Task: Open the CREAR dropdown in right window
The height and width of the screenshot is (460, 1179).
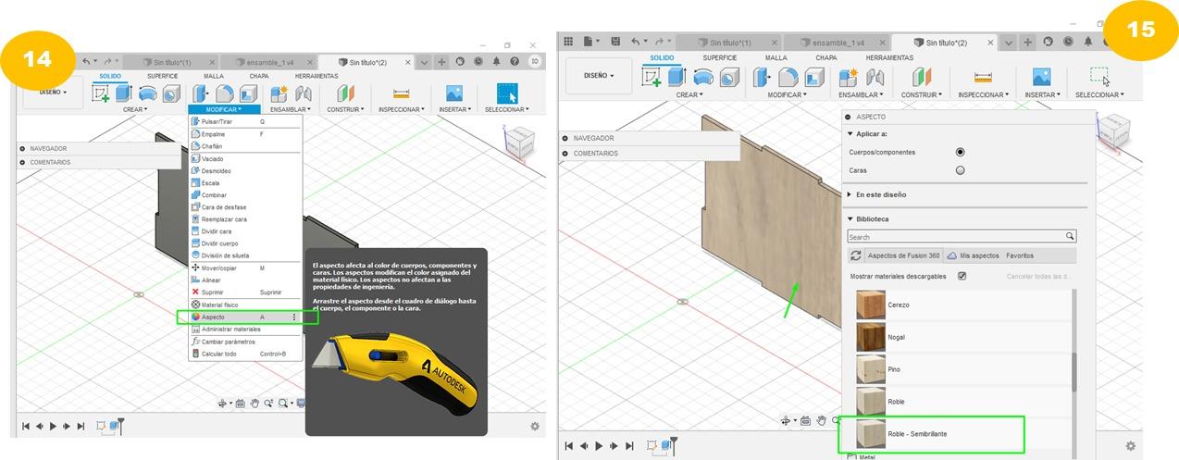Action: [689, 94]
